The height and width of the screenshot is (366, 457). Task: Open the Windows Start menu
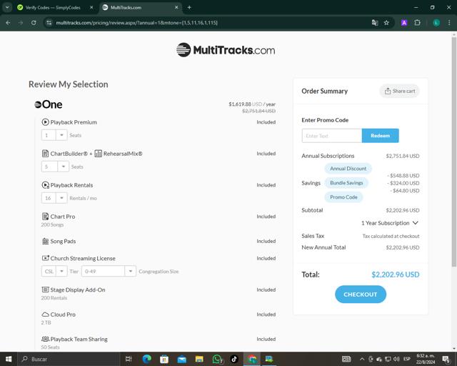pyautogui.click(x=9, y=359)
